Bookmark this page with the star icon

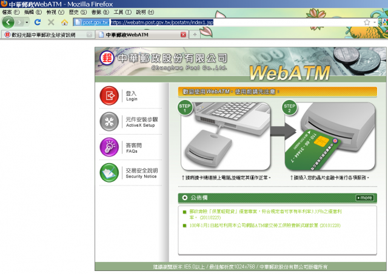point(367,22)
